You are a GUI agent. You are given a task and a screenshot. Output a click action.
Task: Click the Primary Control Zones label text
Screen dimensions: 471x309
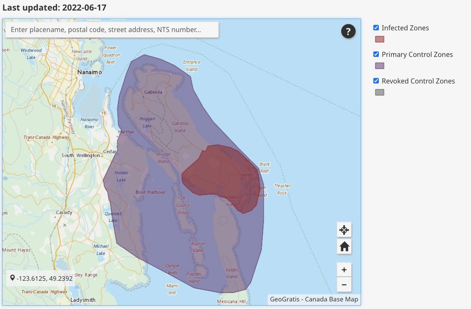click(417, 54)
